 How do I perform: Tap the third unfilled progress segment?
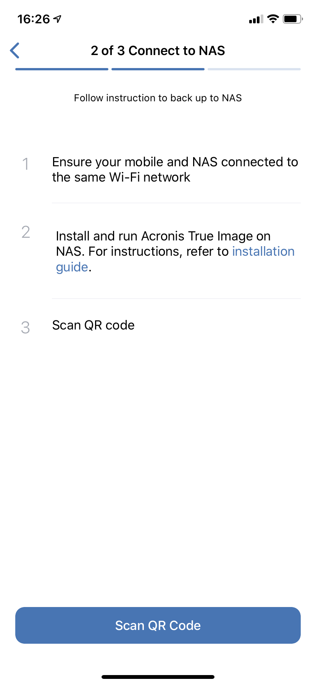(x=254, y=69)
